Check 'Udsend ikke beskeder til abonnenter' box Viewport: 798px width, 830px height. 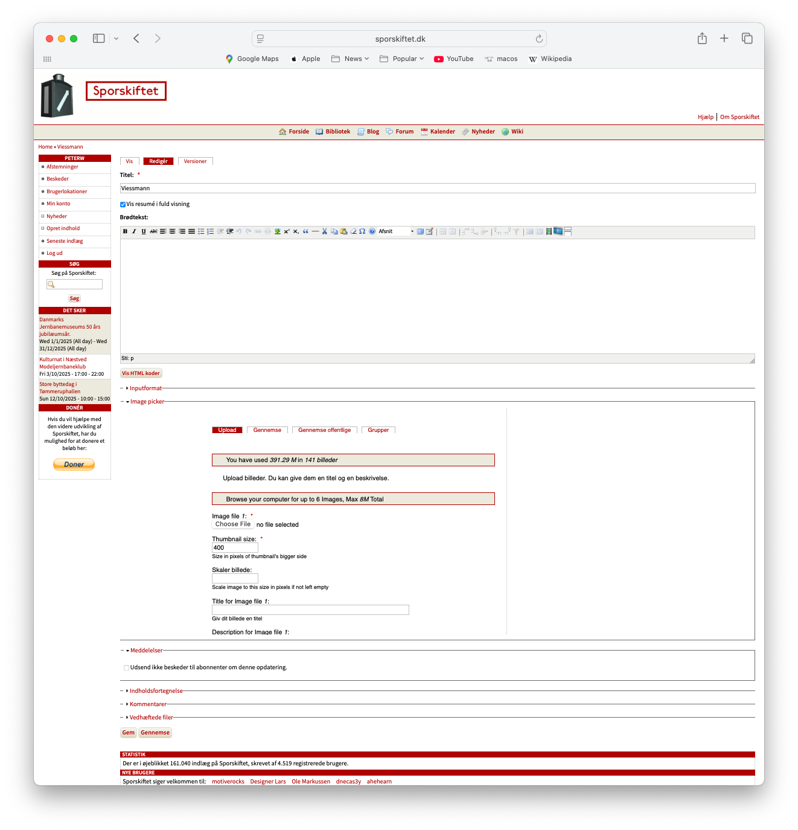[x=126, y=668]
